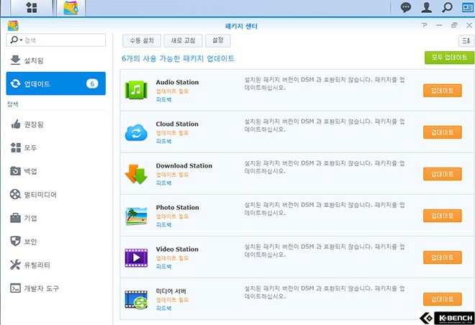Screen dimensions: 475x325
Task: Open the 피드백 link under Audio Station
Action: (x=163, y=99)
